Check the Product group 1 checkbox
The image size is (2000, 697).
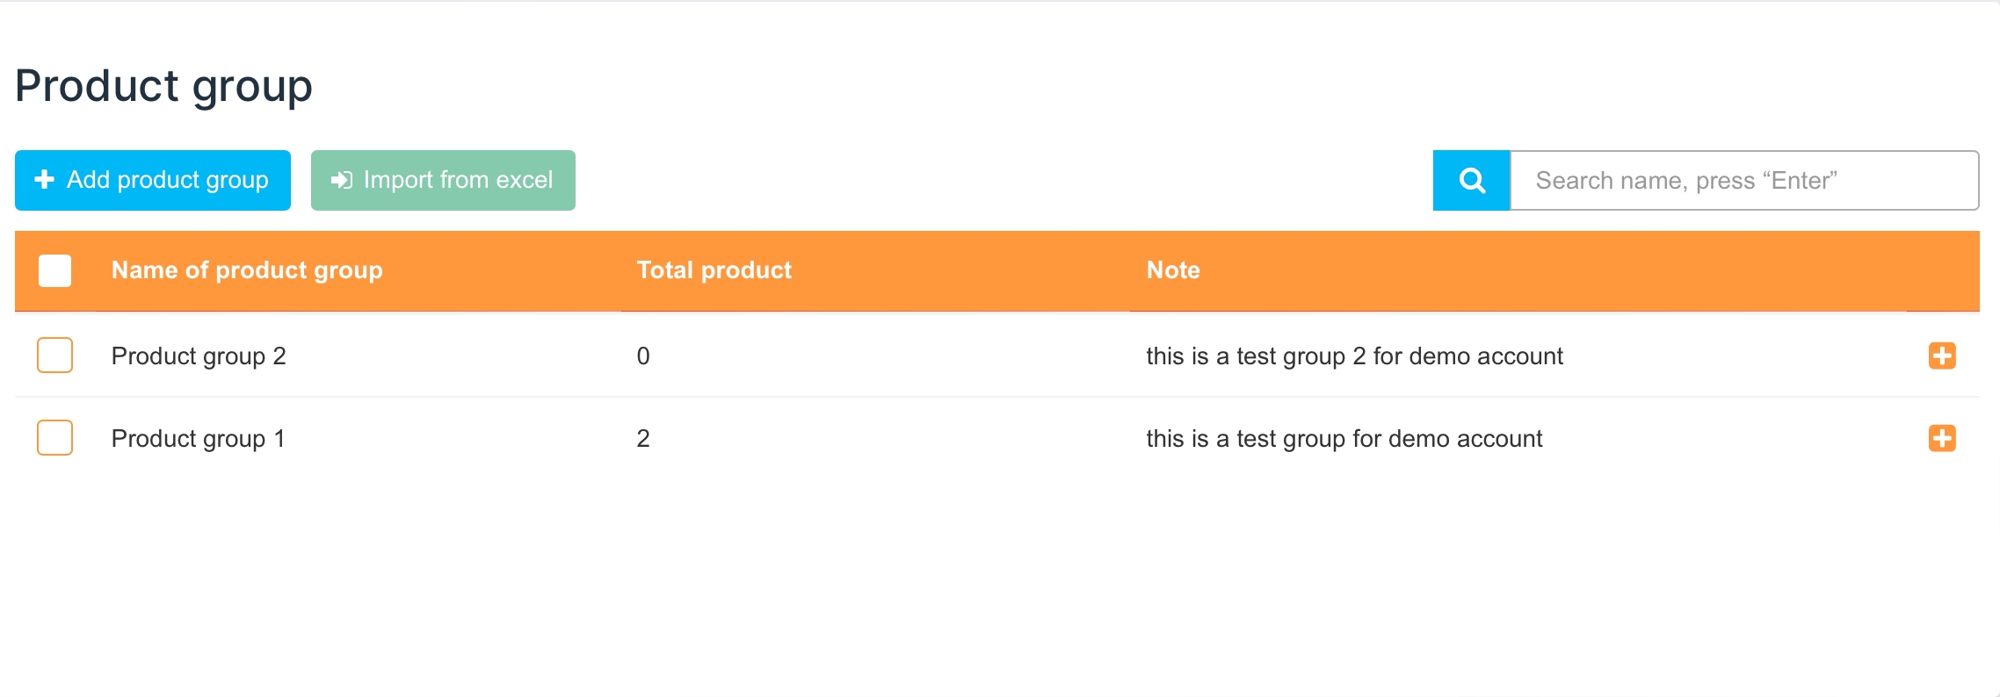(54, 438)
